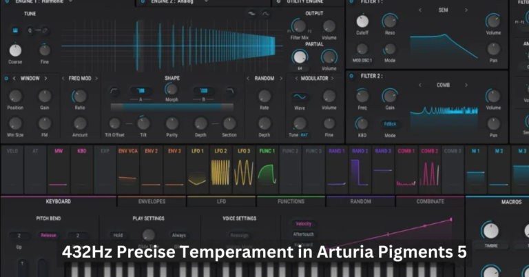Viewport: 529px width, 277px height.
Task: Switch to the RANDOM tab
Action: click(360, 201)
